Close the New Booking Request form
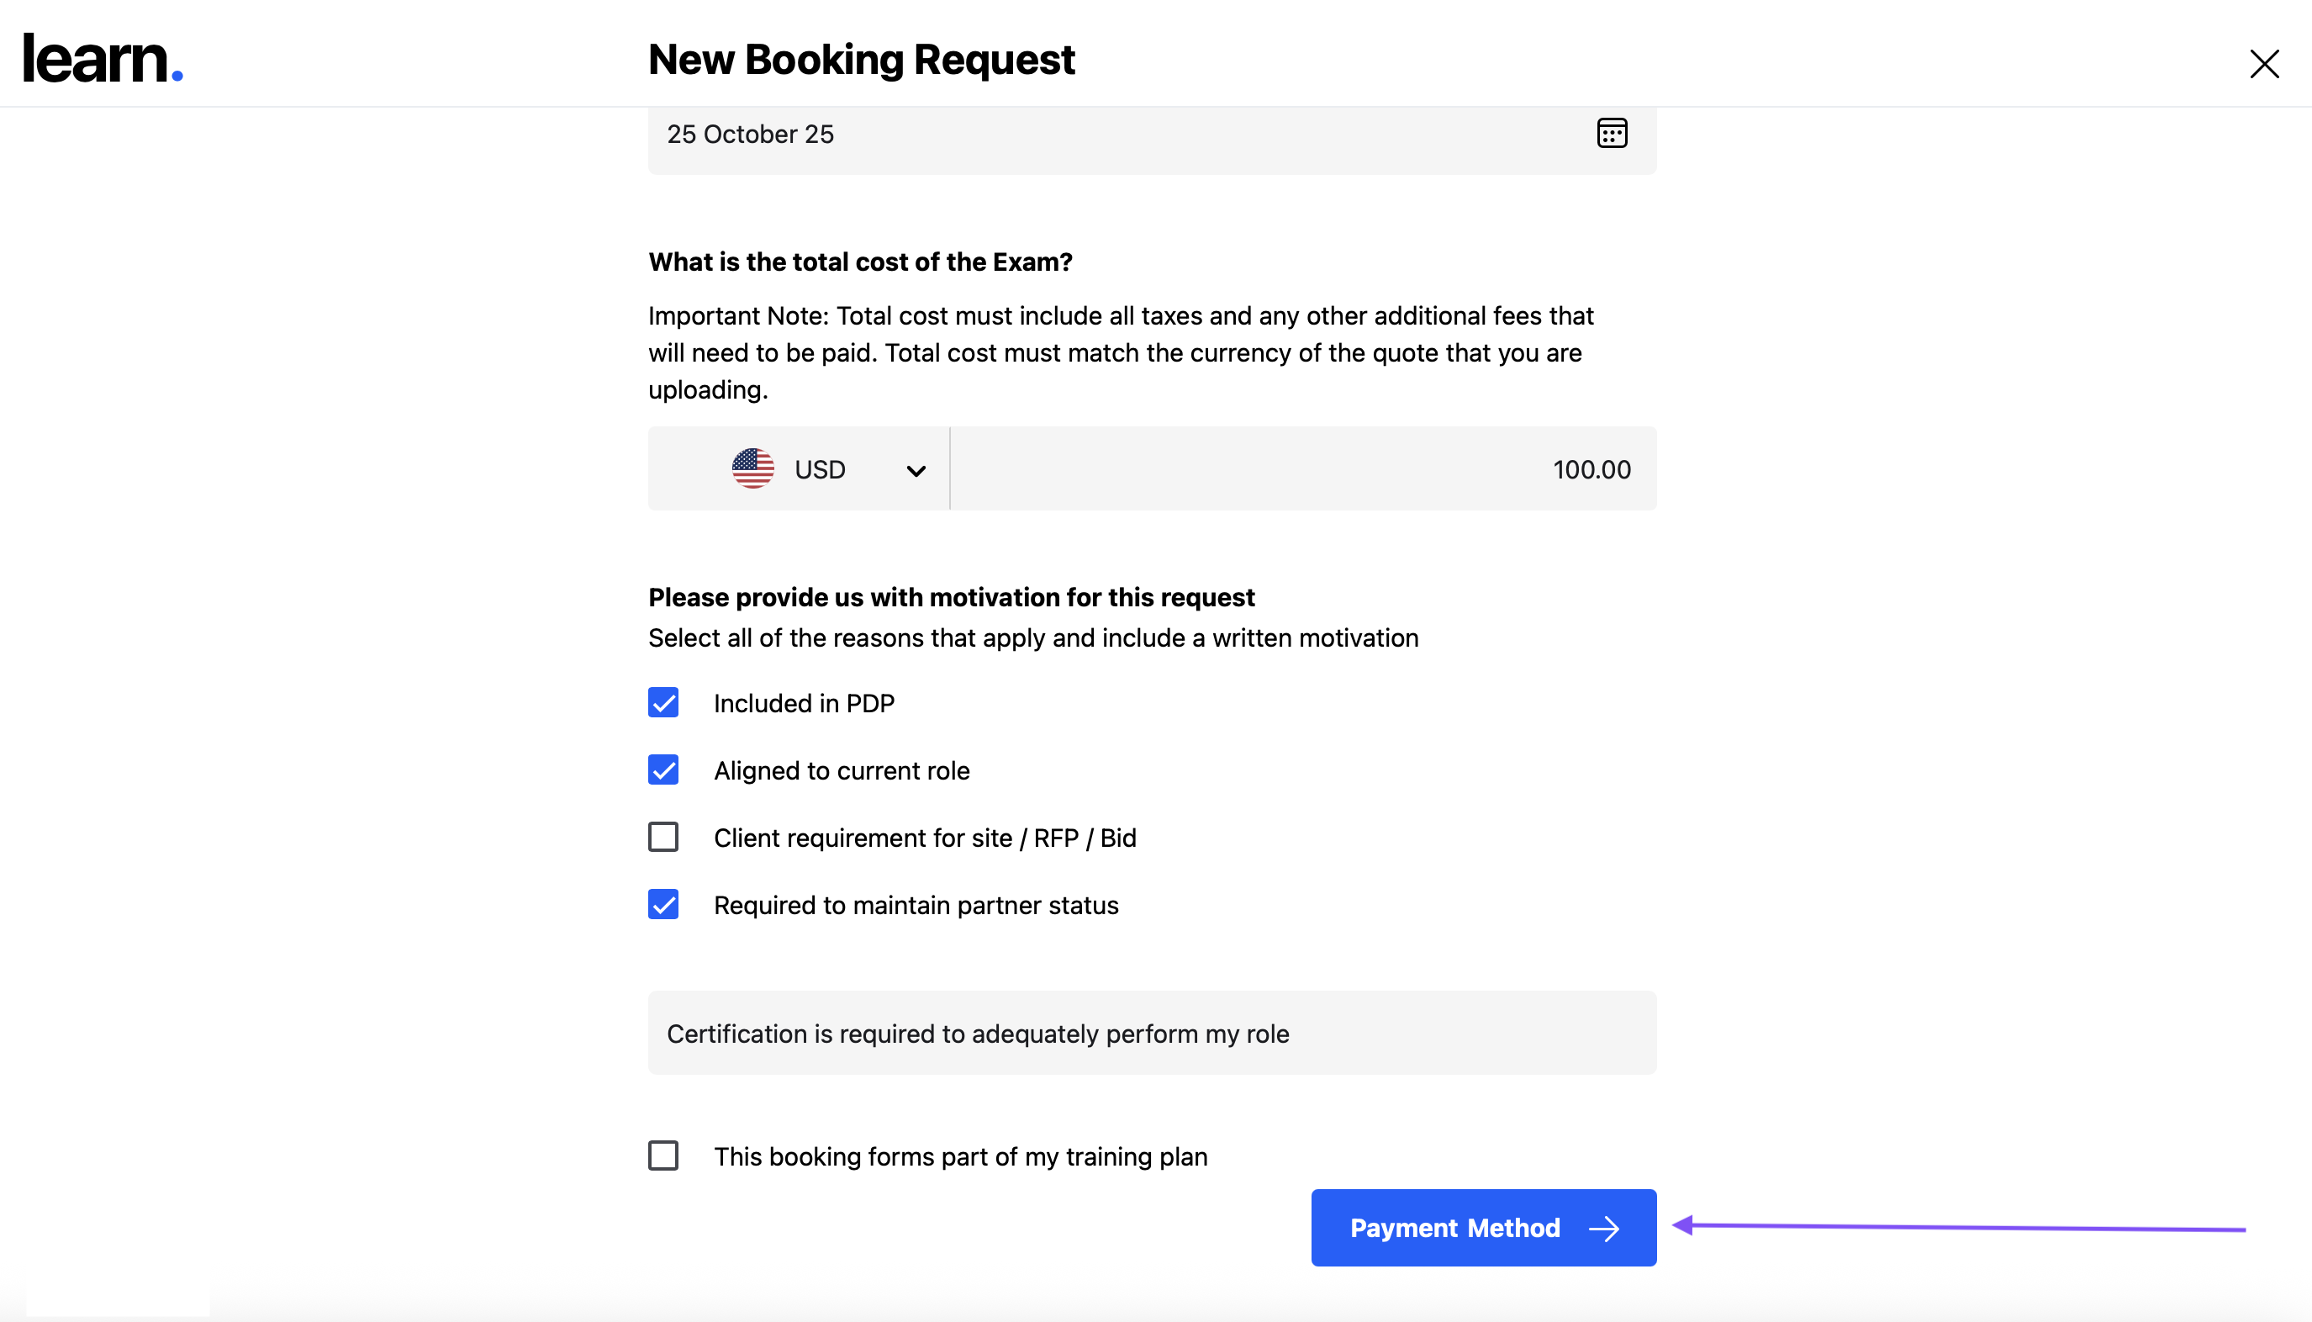Image resolution: width=2312 pixels, height=1322 pixels. click(x=2264, y=64)
